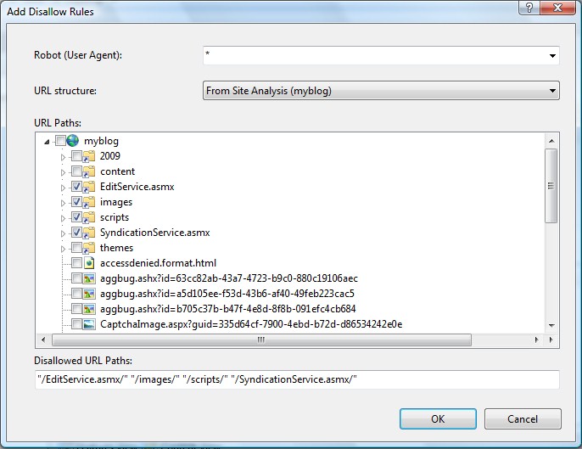The image size is (582, 449).
Task: Click vertical scrollbar down arrow
Action: tap(551, 325)
